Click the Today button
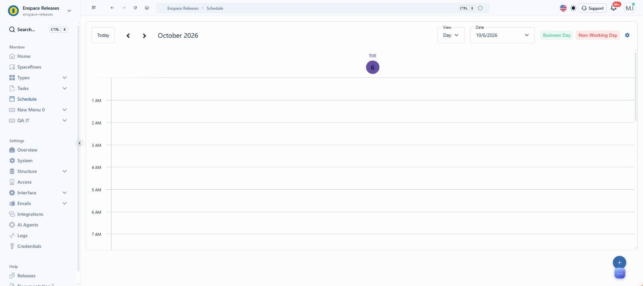This screenshot has width=643, height=286. pyautogui.click(x=103, y=35)
